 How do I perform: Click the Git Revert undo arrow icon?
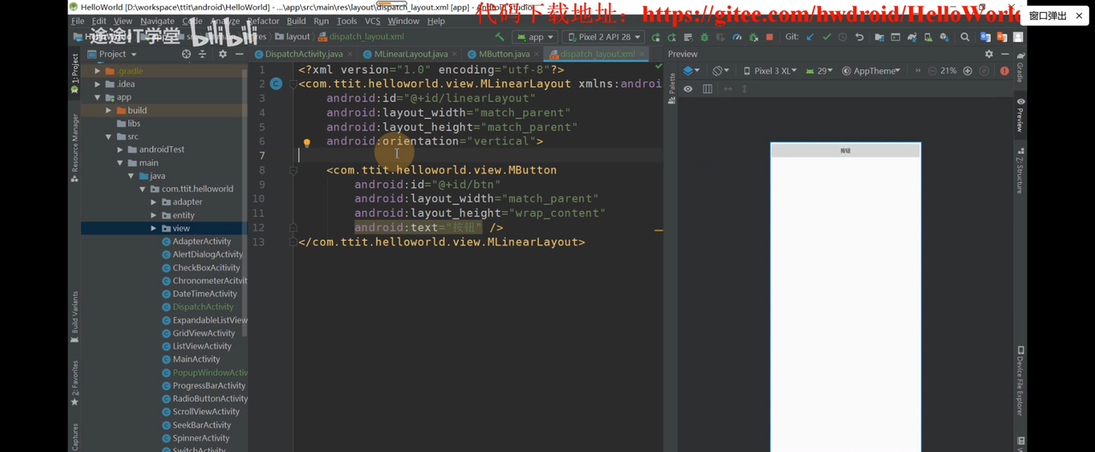point(859,37)
